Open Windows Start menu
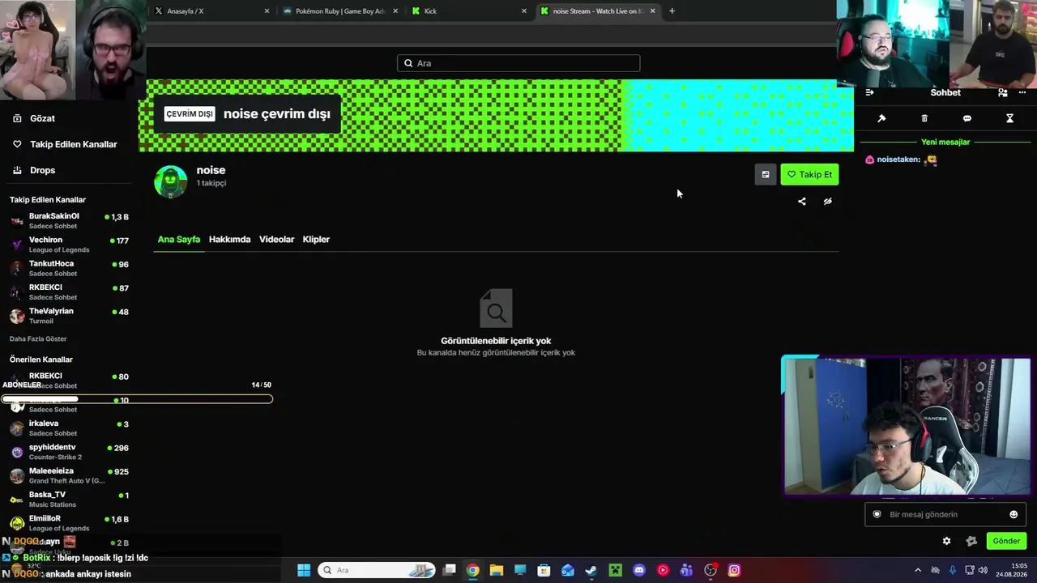Image resolution: width=1037 pixels, height=583 pixels. 304,570
